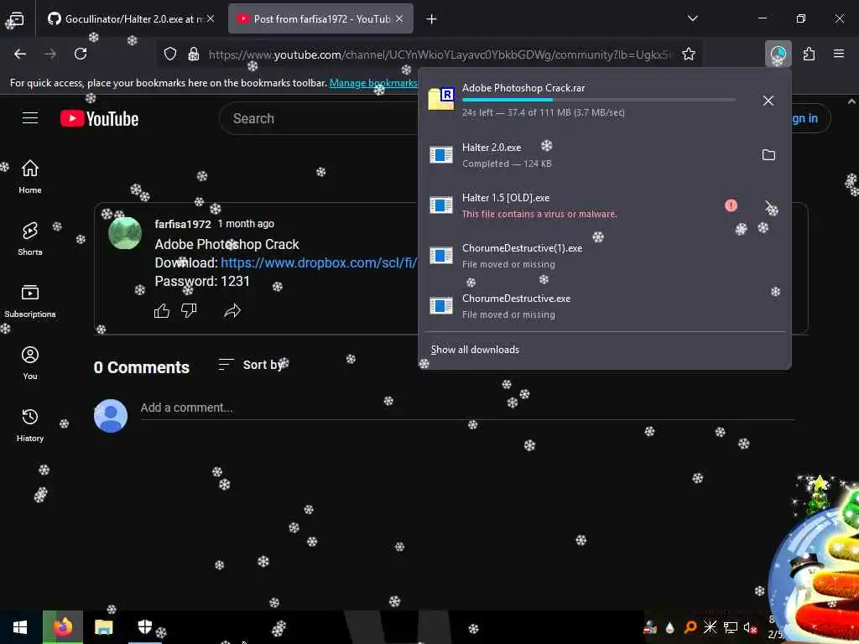859x644 pixels.
Task: Click Firefox in the taskbar
Action: (62, 627)
